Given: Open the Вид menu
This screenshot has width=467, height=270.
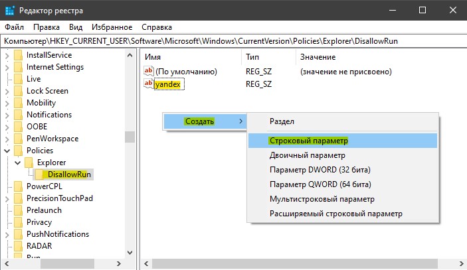Looking at the screenshot, I should coord(76,27).
